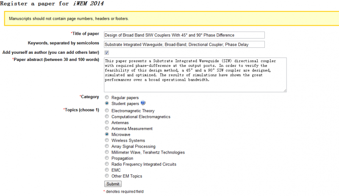
Task: Click the help icon beside Student papers
Action: (143, 103)
